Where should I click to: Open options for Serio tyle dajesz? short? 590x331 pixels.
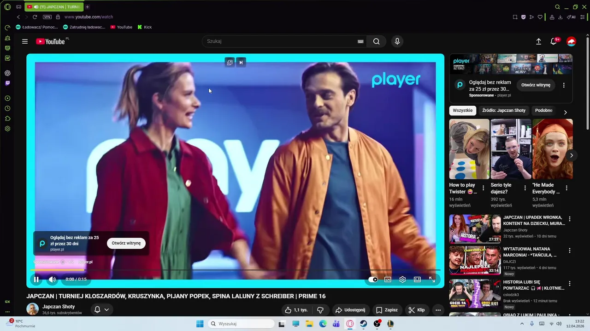(525, 188)
